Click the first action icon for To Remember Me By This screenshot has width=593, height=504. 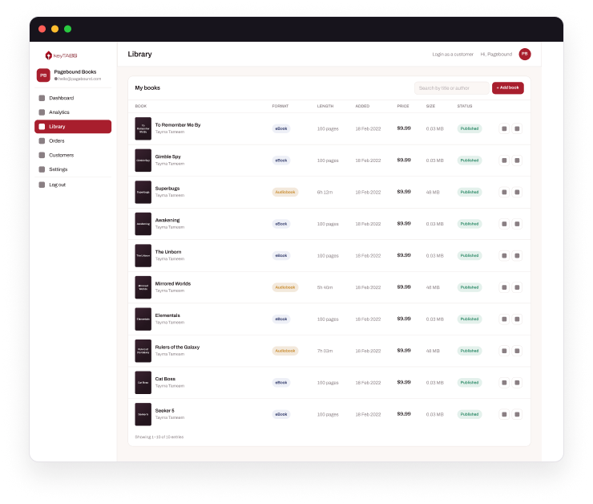coord(504,128)
